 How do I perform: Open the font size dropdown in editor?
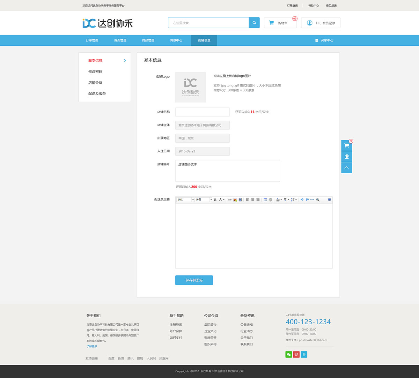point(203,199)
